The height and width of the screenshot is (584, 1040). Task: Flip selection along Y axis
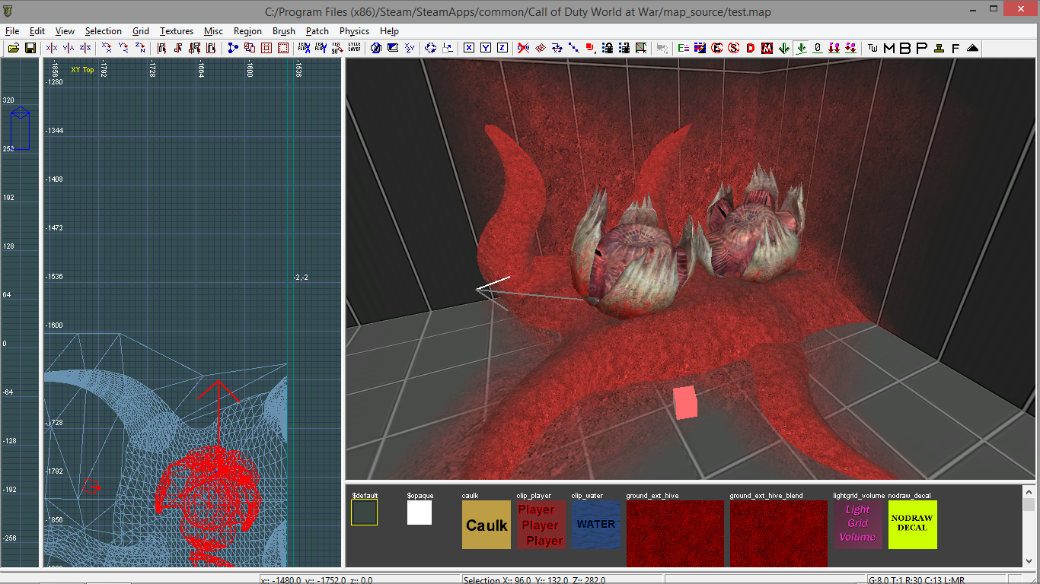69,48
